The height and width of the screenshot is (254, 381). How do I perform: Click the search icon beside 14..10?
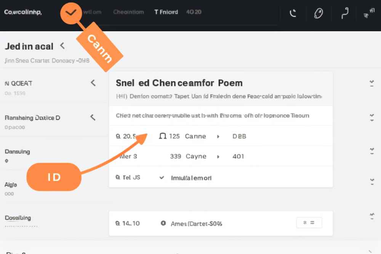[118, 224]
